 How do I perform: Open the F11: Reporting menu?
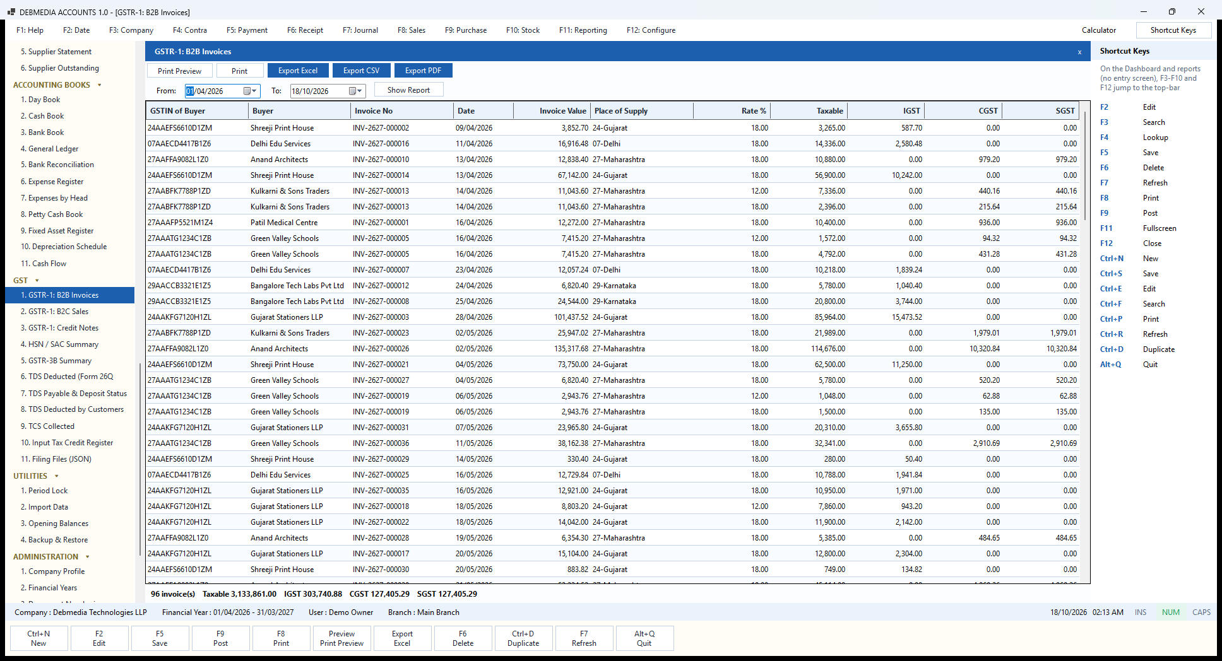point(583,30)
